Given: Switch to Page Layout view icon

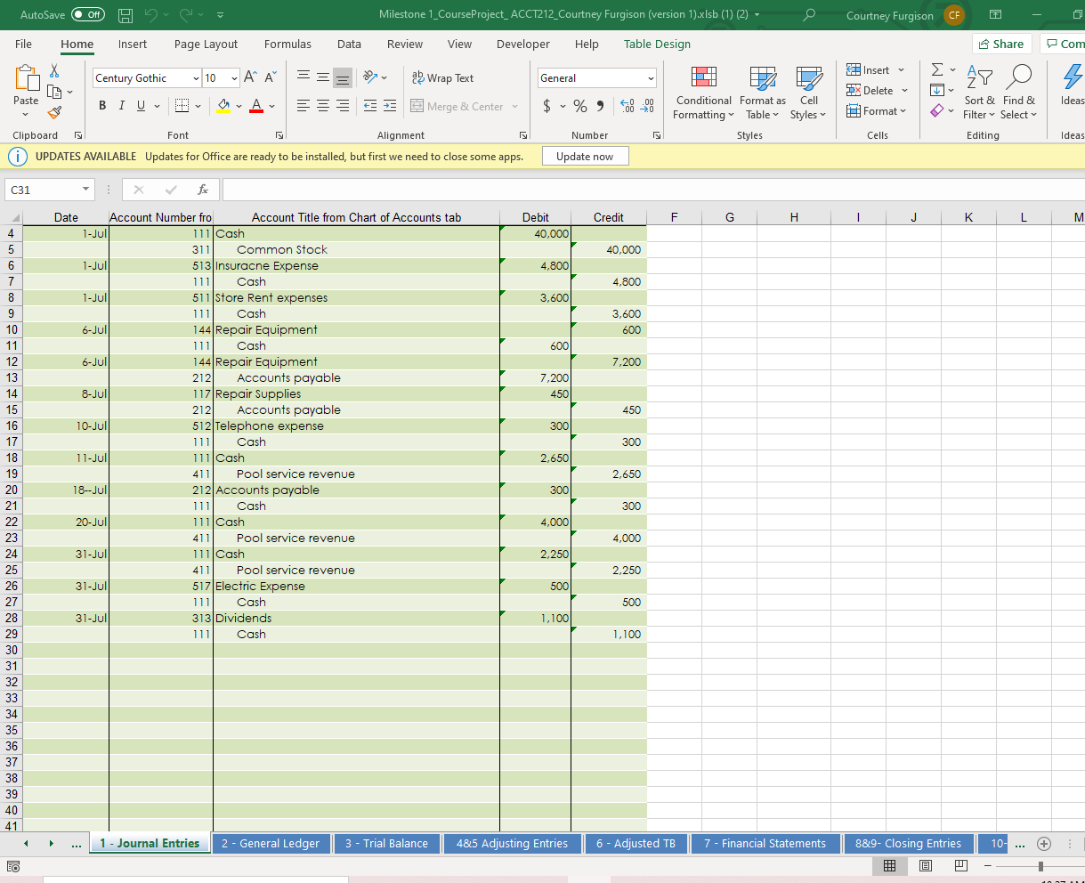Looking at the screenshot, I should pos(925,865).
